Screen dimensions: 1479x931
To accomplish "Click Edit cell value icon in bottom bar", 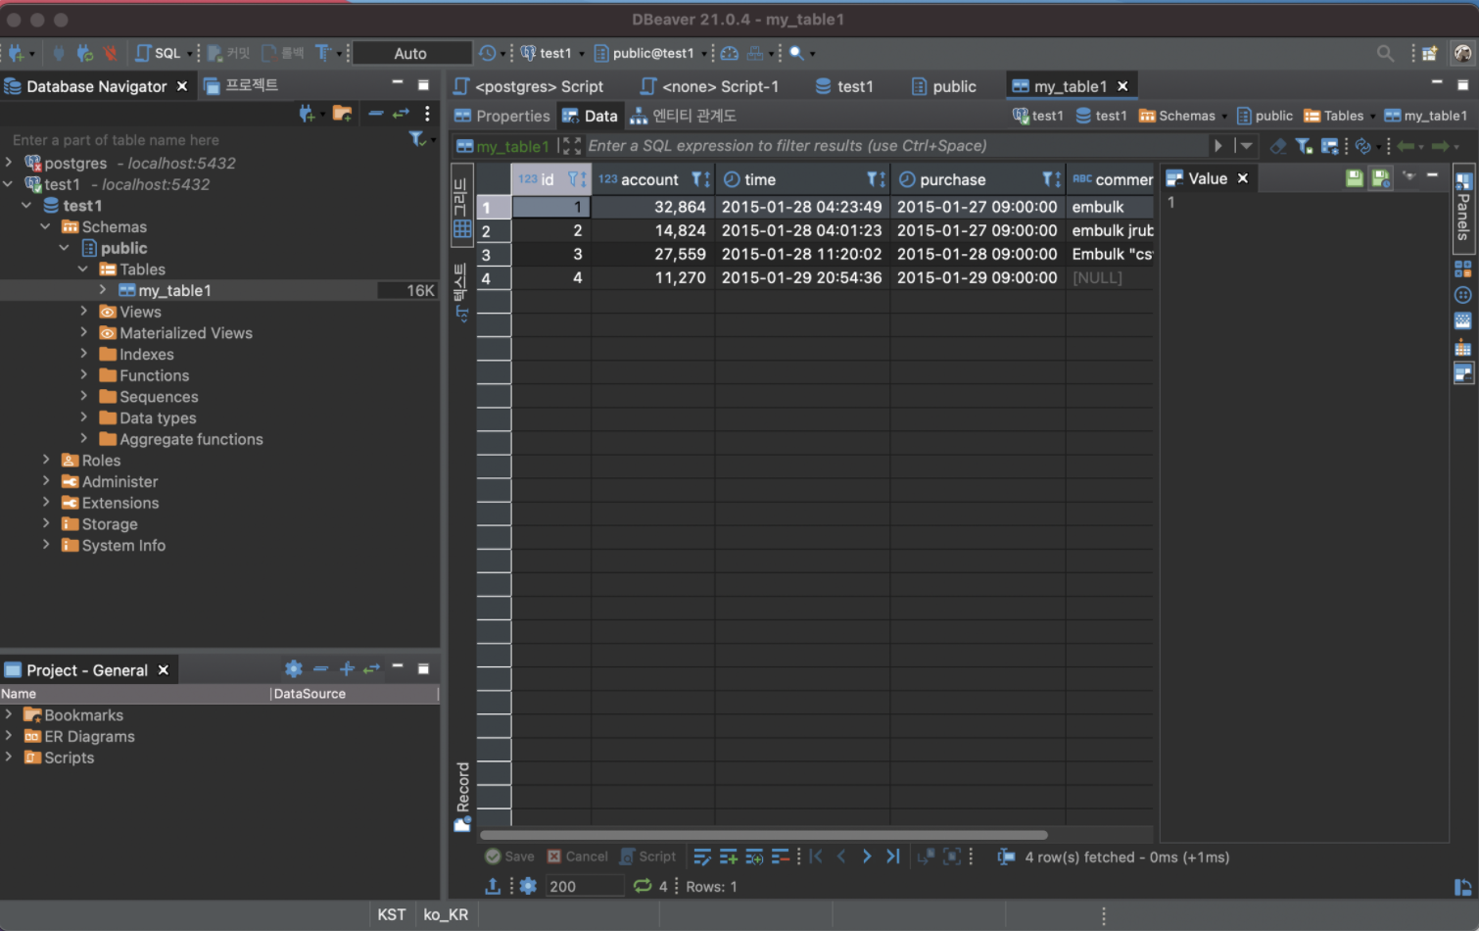I will coord(702,857).
